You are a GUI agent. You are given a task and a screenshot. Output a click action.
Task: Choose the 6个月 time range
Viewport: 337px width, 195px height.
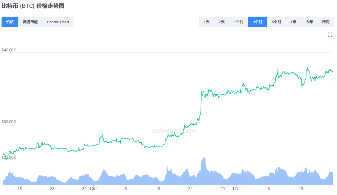pos(276,22)
